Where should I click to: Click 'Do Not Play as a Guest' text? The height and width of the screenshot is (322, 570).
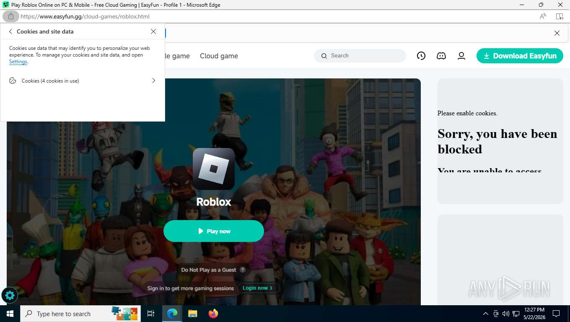pyautogui.click(x=209, y=270)
